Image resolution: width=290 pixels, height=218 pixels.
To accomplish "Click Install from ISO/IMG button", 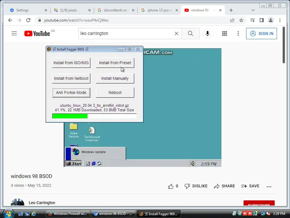I will click(71, 63).
